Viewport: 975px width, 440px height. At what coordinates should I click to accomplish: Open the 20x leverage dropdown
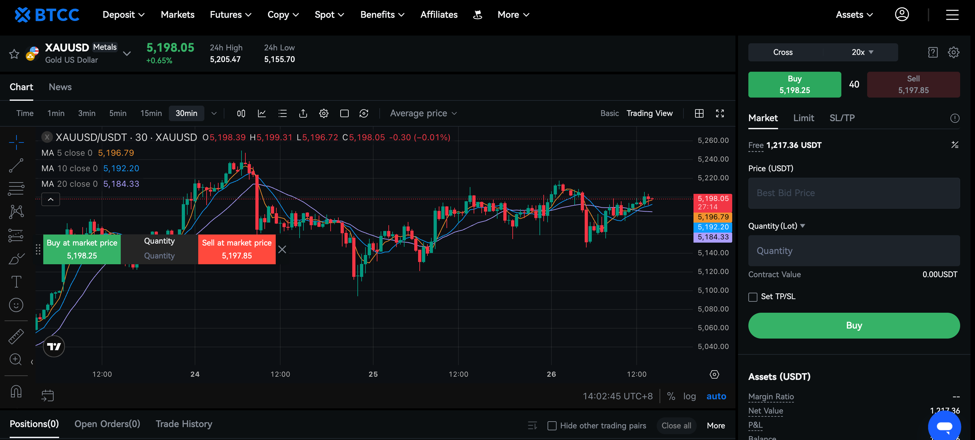(x=862, y=52)
